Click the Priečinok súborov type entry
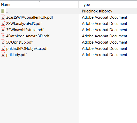This screenshot has height=123, width=137. click(x=97, y=11)
